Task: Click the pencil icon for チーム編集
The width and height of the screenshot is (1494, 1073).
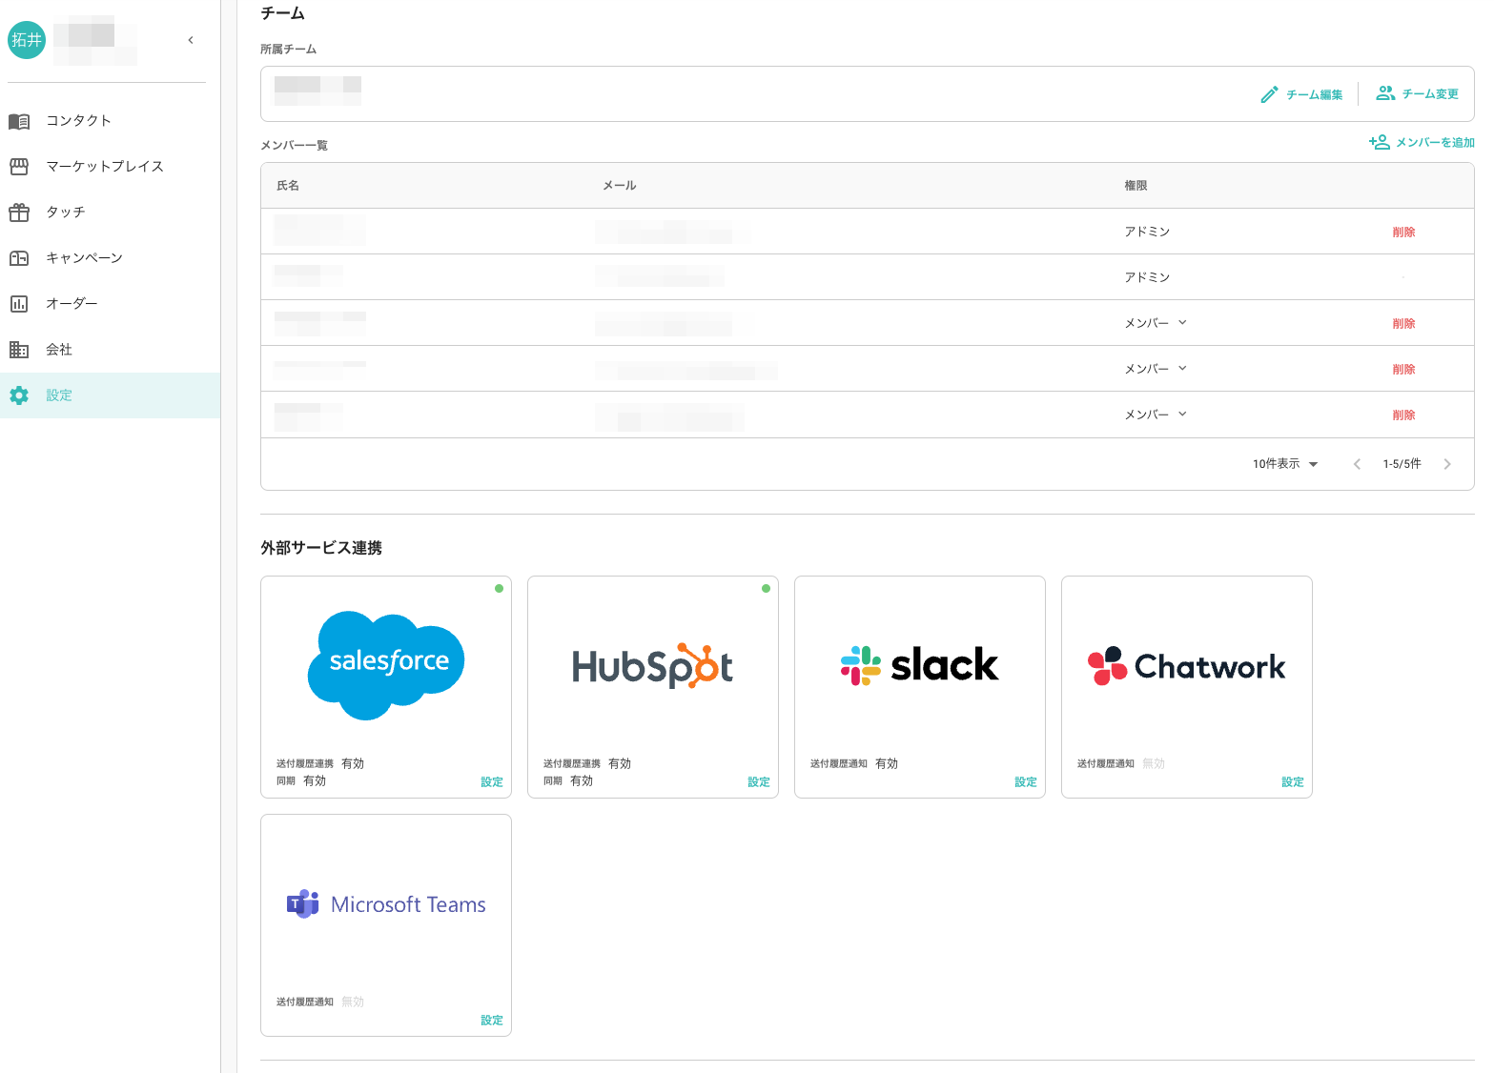Action: coord(1269,94)
